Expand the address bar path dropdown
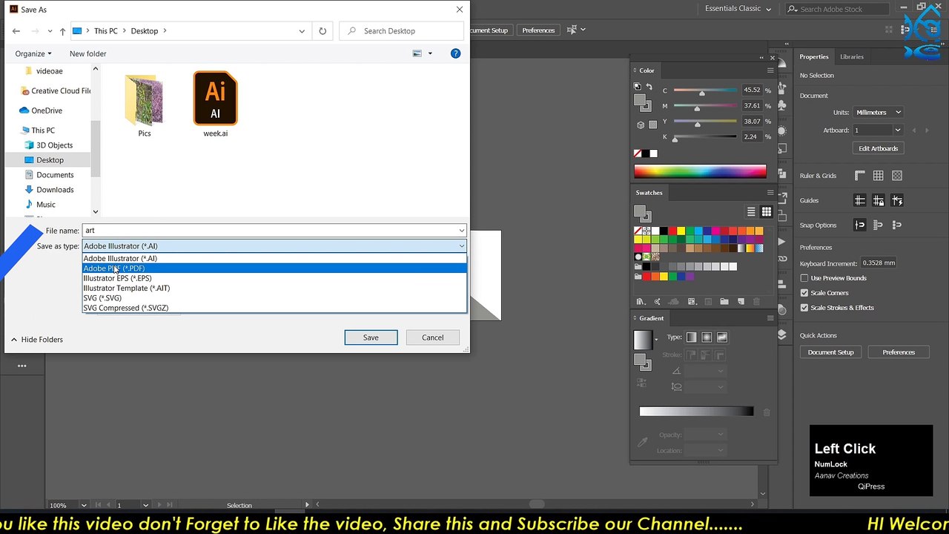 (302, 31)
